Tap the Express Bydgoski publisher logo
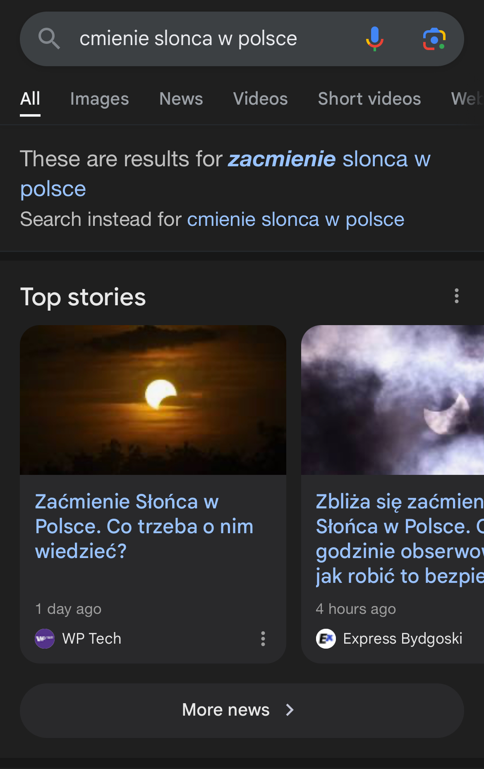This screenshot has width=484, height=769. (x=326, y=639)
